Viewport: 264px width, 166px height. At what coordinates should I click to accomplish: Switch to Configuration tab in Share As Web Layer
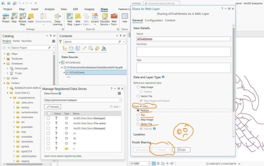(x=154, y=20)
